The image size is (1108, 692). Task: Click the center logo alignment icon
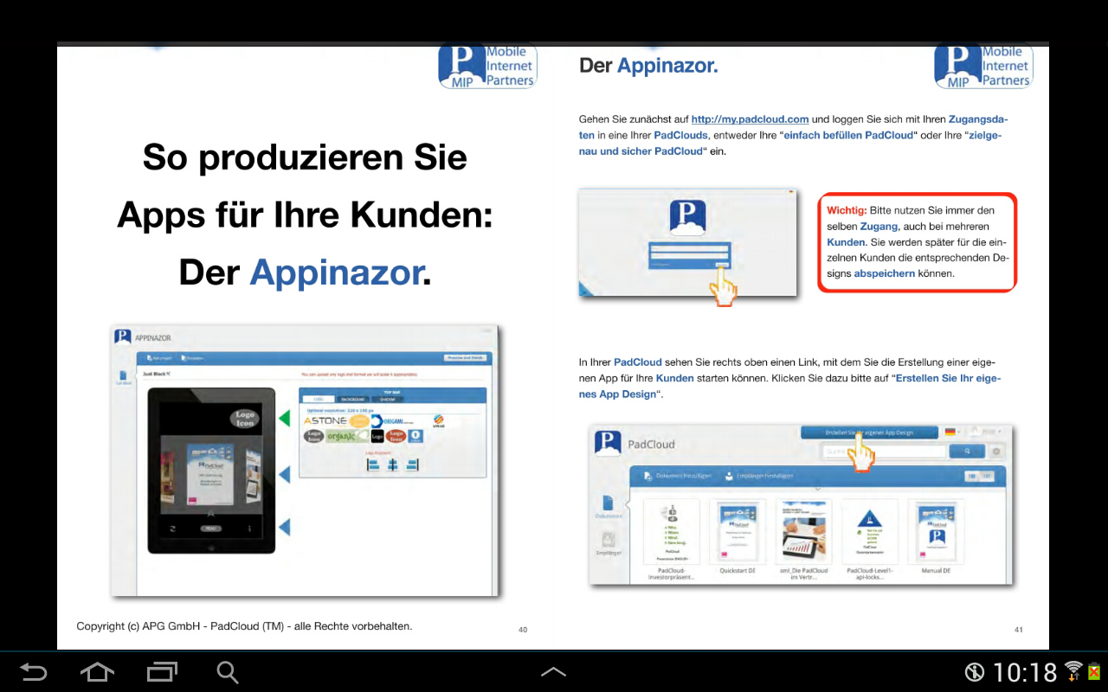point(392,464)
